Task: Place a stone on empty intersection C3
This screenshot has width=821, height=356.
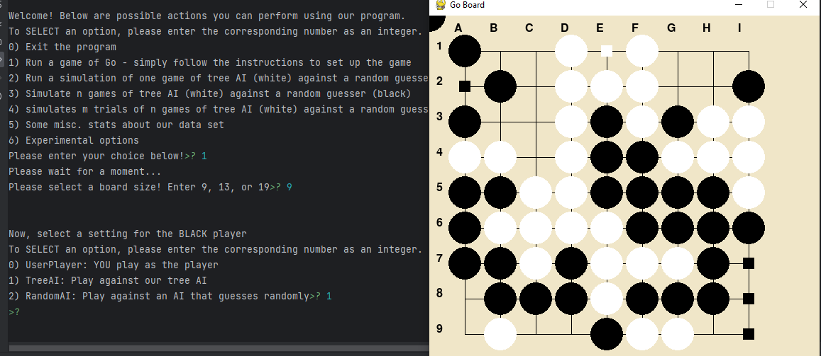Action: point(536,122)
